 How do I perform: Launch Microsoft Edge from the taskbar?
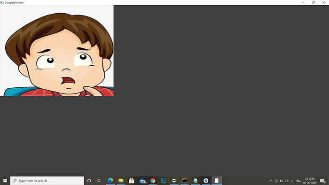pos(110,181)
